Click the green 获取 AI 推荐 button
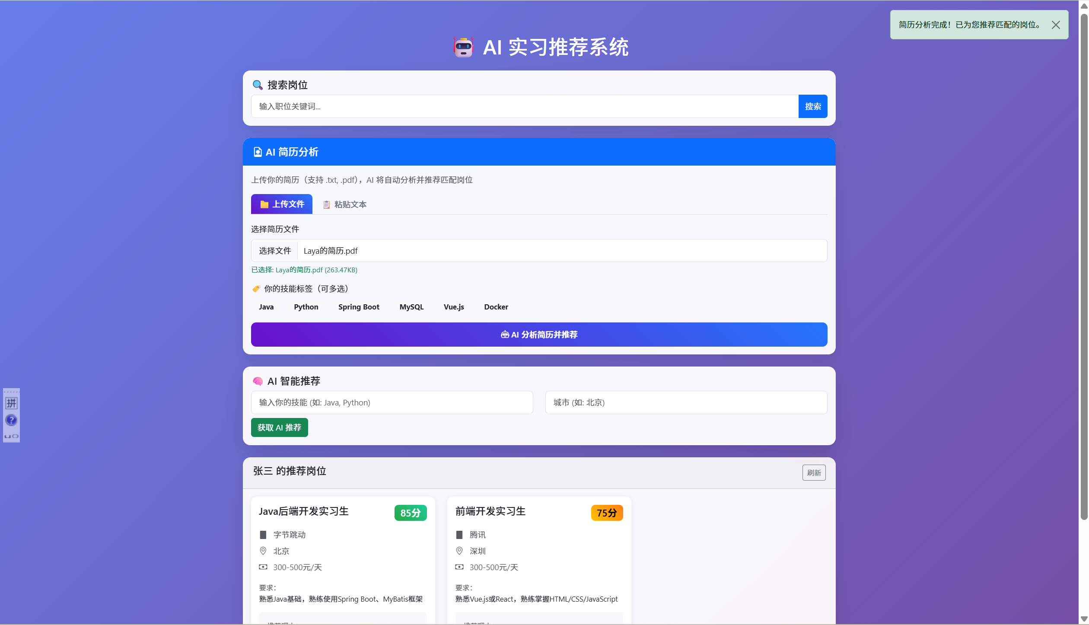Screen dimensions: 1089x625 pyautogui.click(x=280, y=427)
